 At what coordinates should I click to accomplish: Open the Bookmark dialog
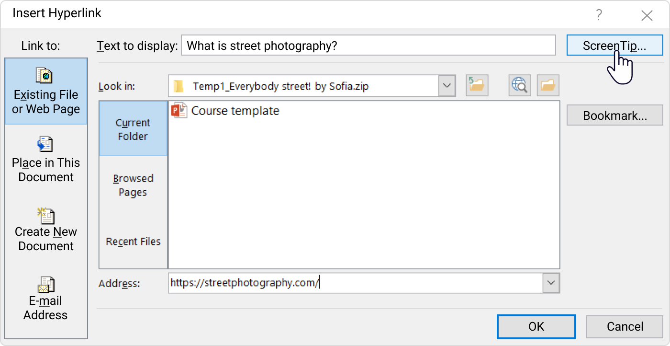[x=614, y=115]
